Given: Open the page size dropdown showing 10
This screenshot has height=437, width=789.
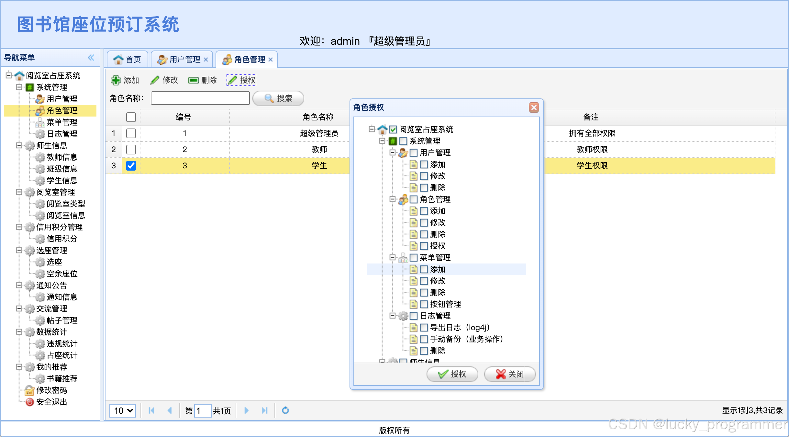Looking at the screenshot, I should point(123,410).
